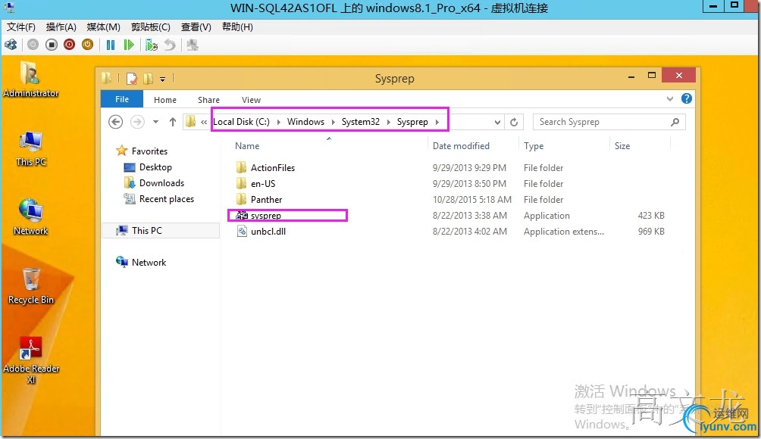Screen dimensions: 761x439
Task: Open the Customize Quick Access Toolbar dropdown
Action: coord(163,79)
